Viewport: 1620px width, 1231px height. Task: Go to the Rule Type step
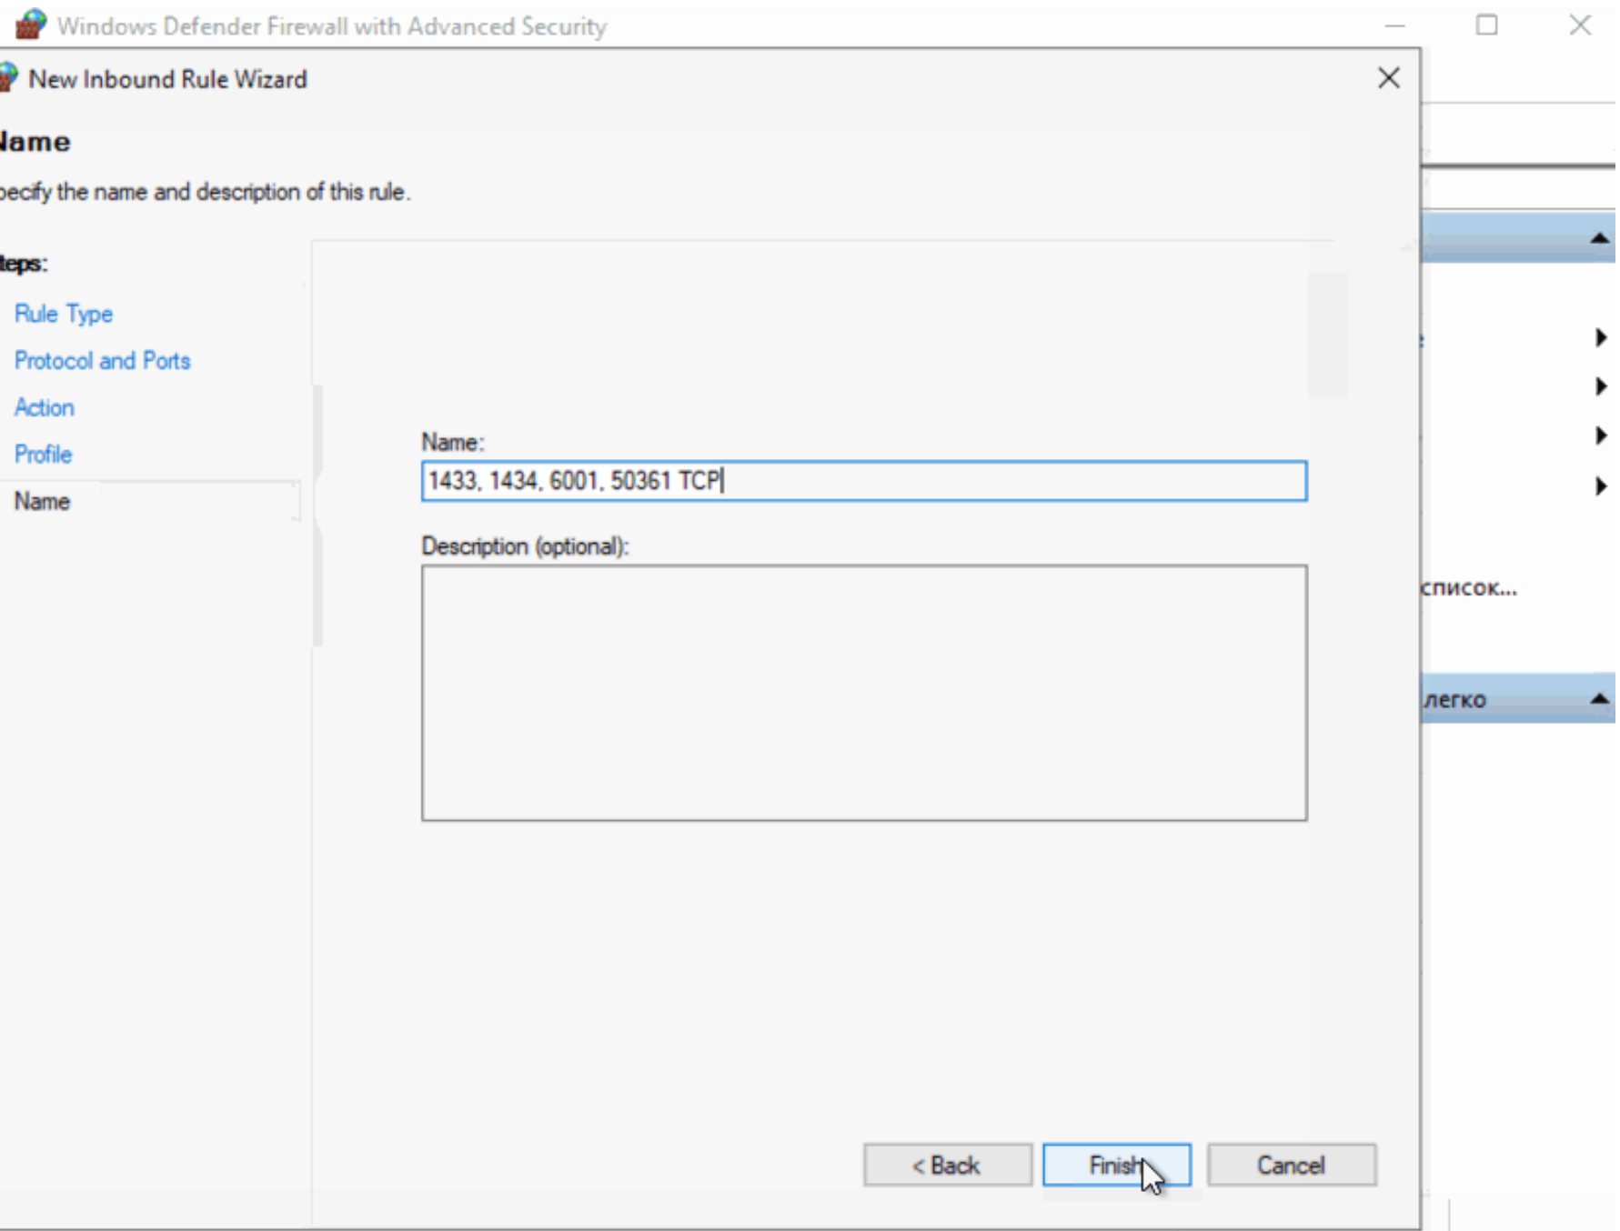64,314
